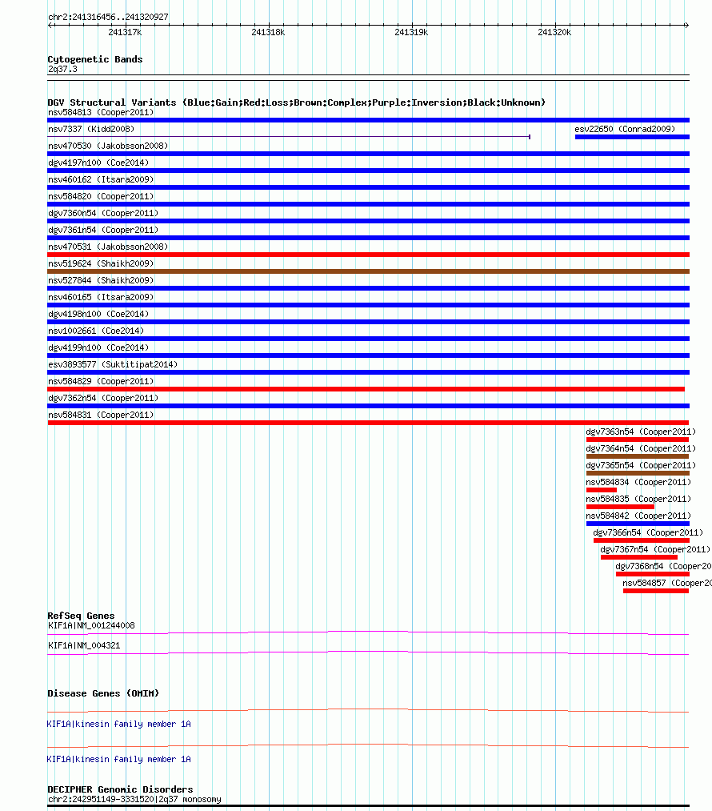
Task: Click the nsv584813 (Cooper2011) variant label
Action: pos(101,112)
